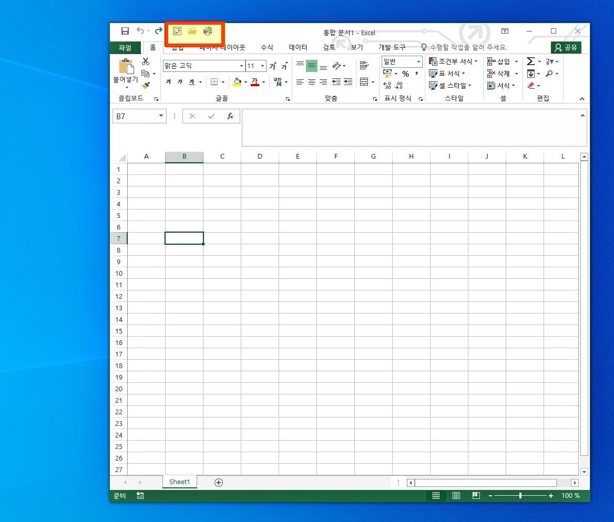Open the 셀 스타일 dropdown
Screen dimensions: 614x522
[x=451, y=85]
